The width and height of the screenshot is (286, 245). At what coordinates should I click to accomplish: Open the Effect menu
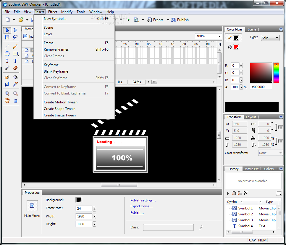click(x=53, y=12)
